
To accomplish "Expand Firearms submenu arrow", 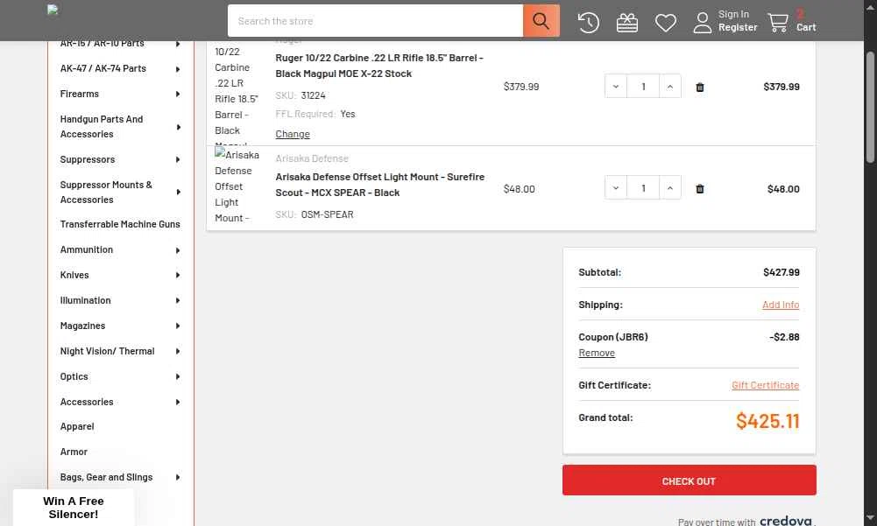I will tap(178, 94).
